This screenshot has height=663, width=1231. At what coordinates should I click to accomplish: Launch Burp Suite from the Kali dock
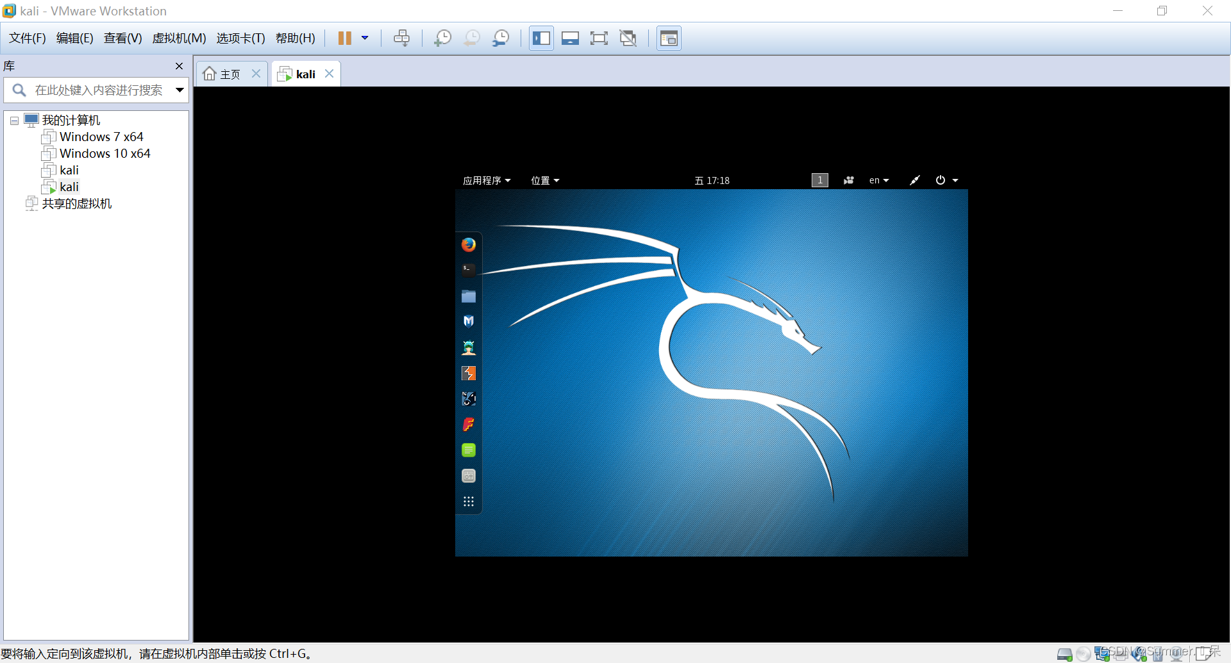click(469, 373)
